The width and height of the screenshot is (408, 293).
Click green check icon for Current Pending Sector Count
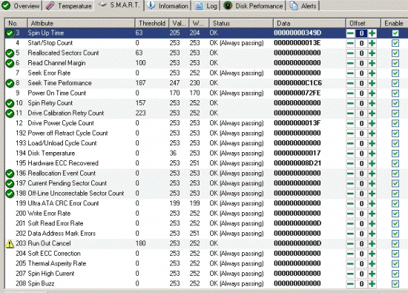coord(10,183)
